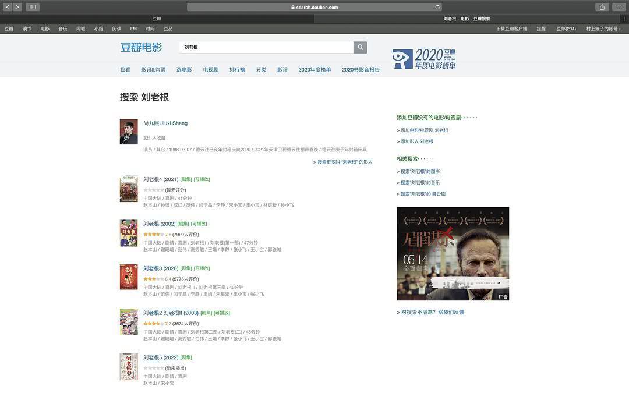The width and height of the screenshot is (629, 393).
Task: Click the 刘老根2 poster thumbnail
Action: [x=129, y=321]
